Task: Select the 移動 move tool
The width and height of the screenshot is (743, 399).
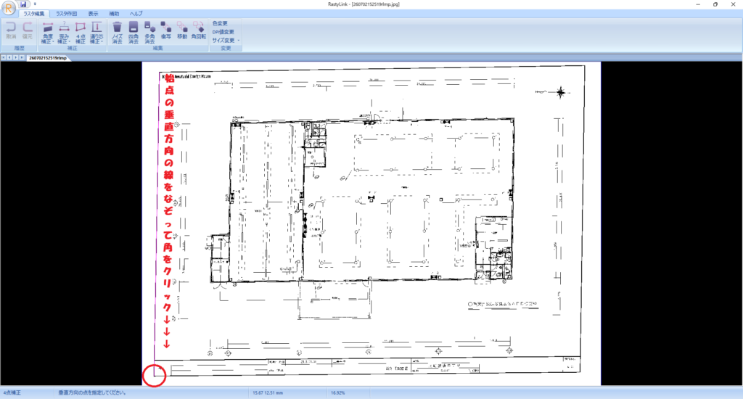Action: (182, 30)
